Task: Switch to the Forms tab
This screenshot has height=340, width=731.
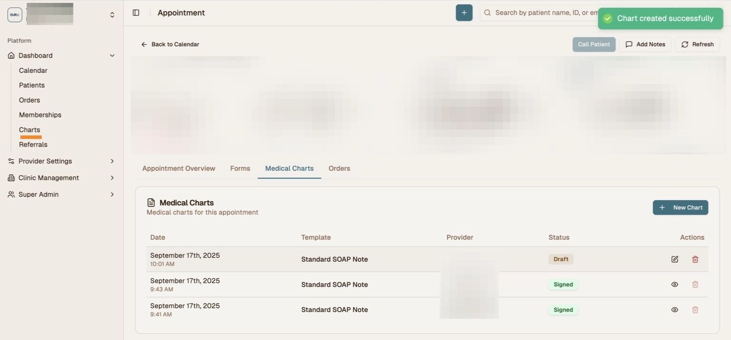Action: click(x=240, y=168)
